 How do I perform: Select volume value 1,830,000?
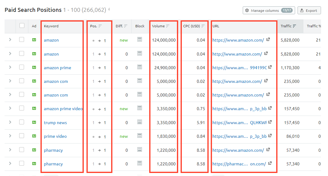pyautogui.click(x=166, y=136)
